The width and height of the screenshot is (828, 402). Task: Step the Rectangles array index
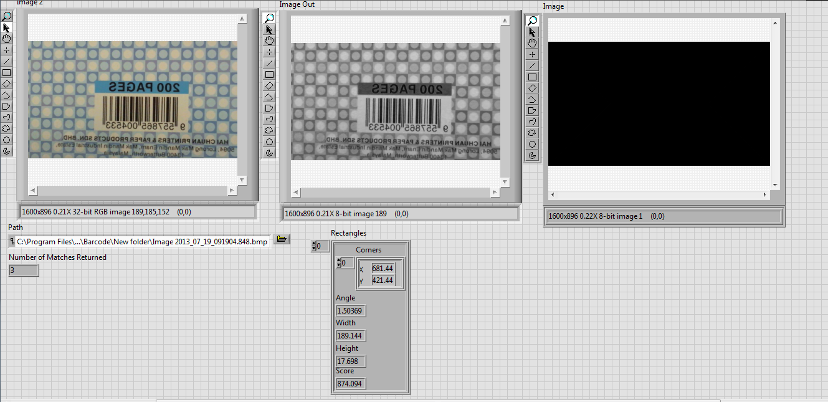(313, 246)
